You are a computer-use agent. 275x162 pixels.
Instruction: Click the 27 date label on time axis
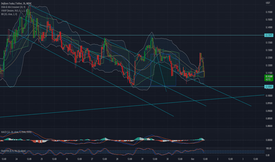[92, 159]
